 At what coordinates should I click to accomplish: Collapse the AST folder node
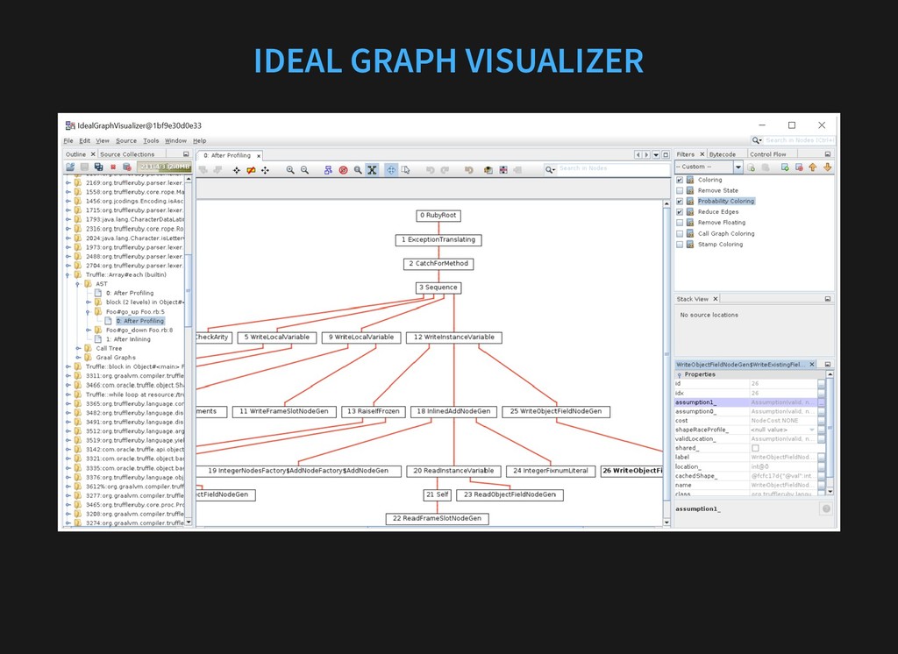(x=78, y=284)
